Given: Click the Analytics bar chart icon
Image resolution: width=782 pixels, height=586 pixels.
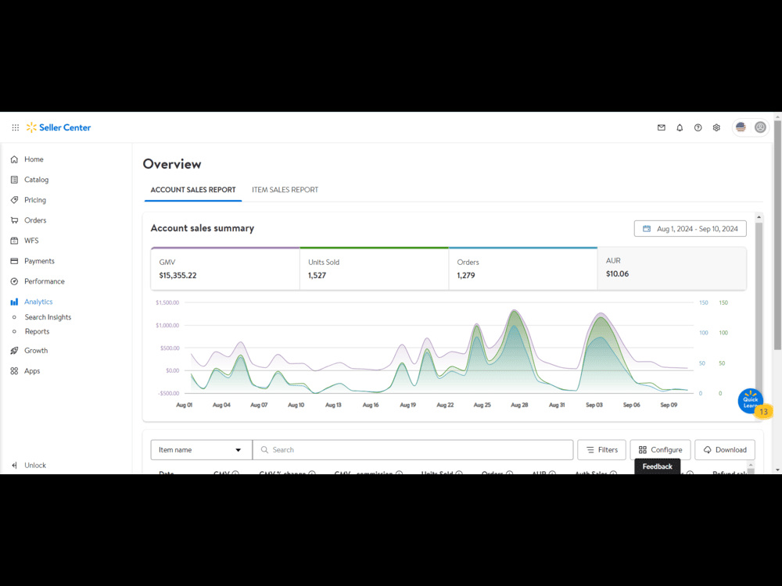Looking at the screenshot, I should pos(14,302).
